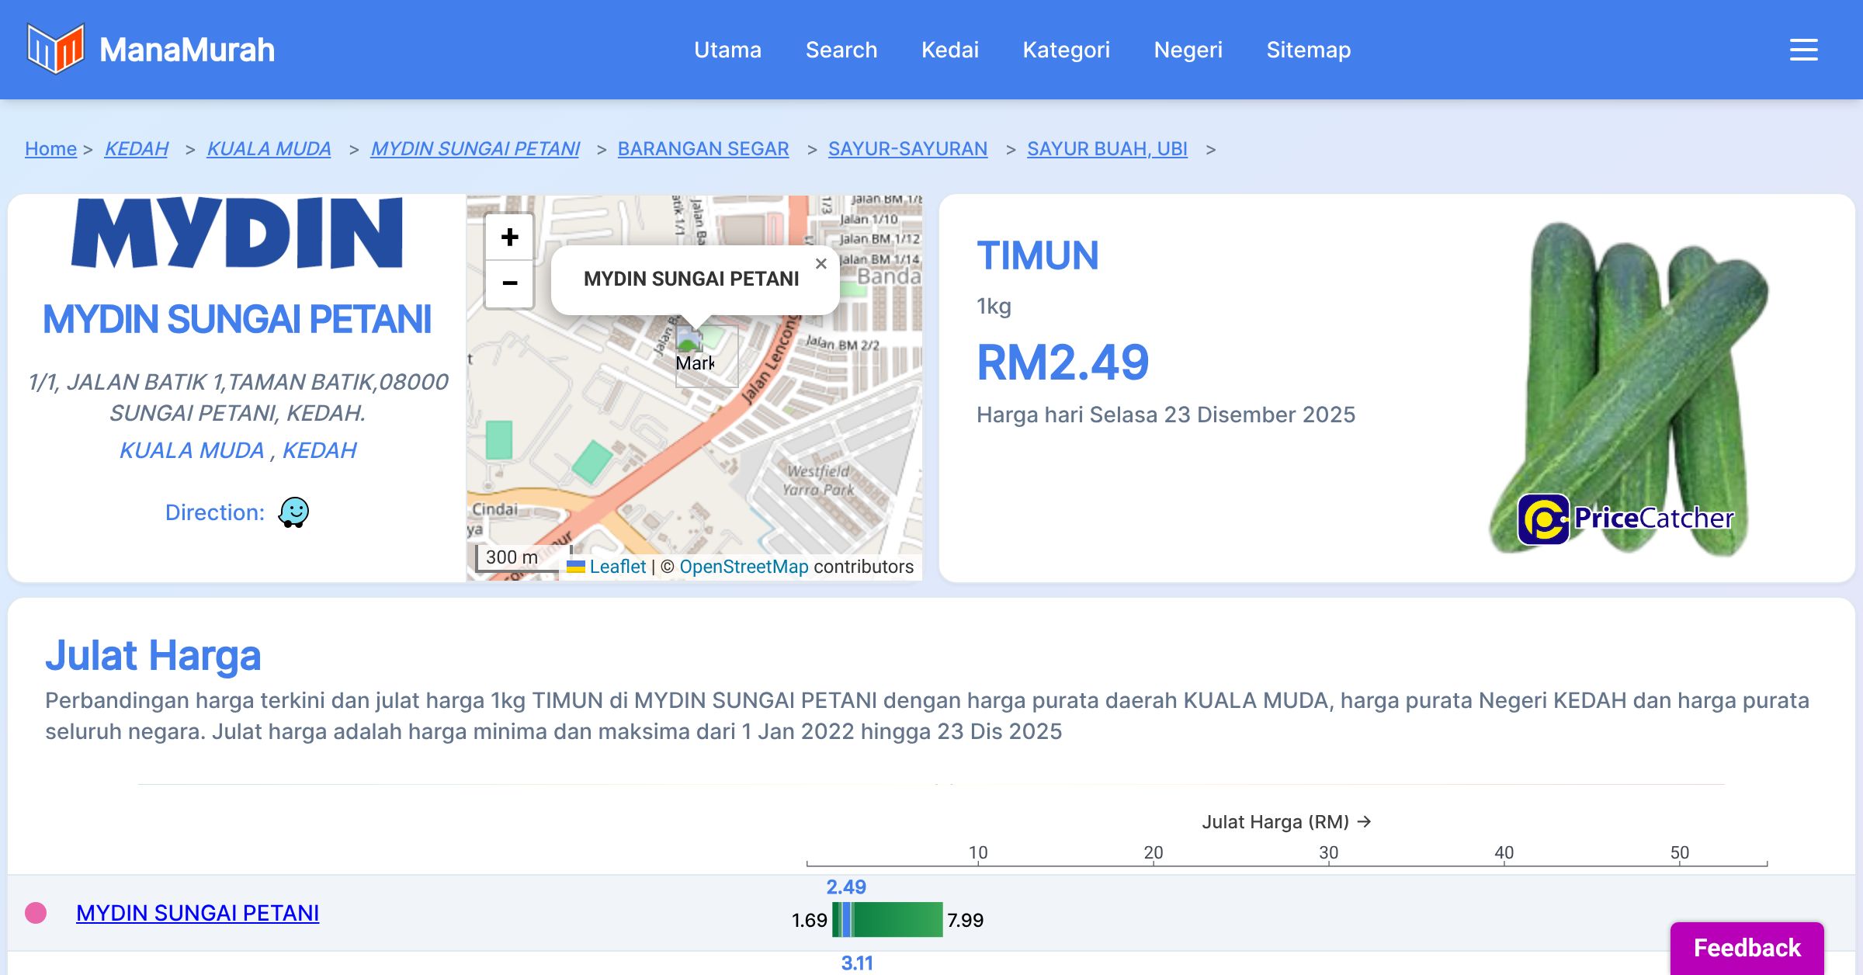Zoom in on the map

point(509,237)
